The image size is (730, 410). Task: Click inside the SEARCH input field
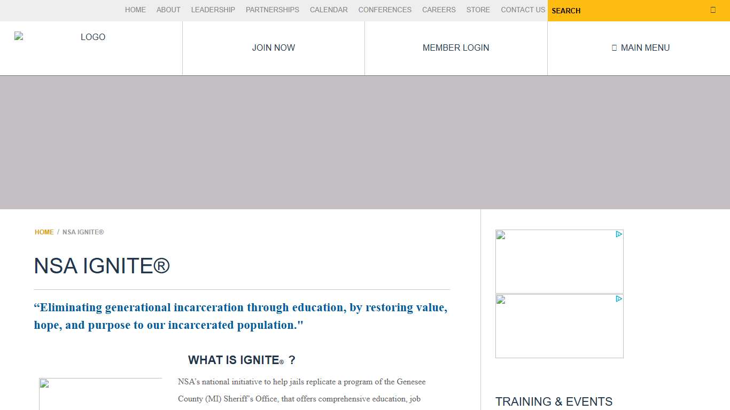click(x=615, y=11)
